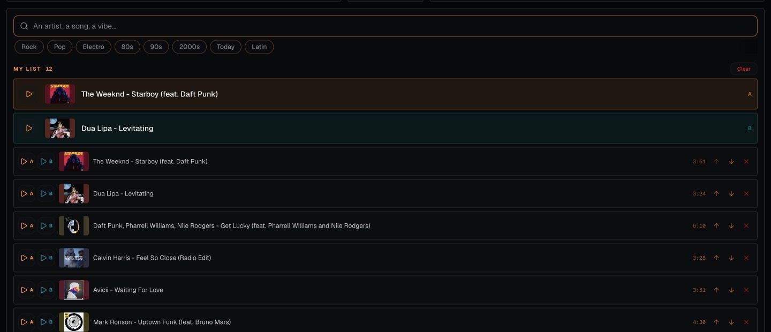Load Waiting For Love to deck A
771x332 pixels.
[27, 290]
